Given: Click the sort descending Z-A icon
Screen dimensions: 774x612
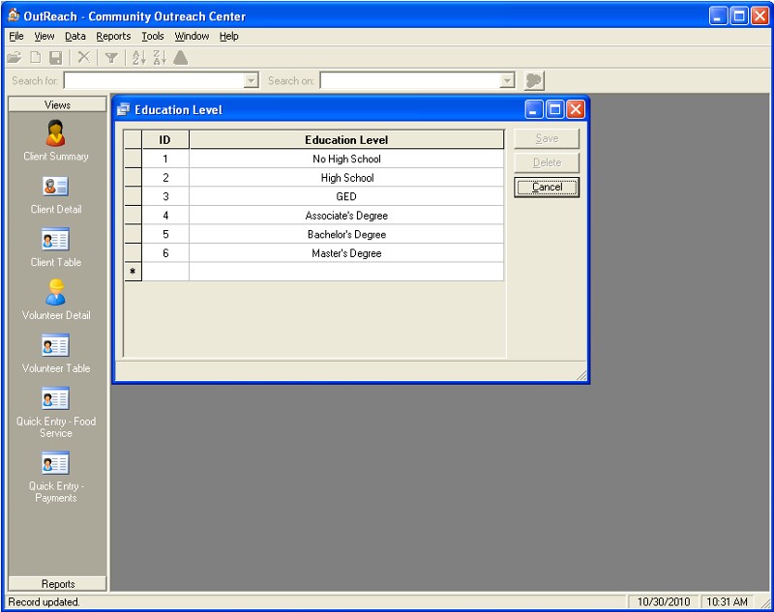Looking at the screenshot, I should [159, 58].
